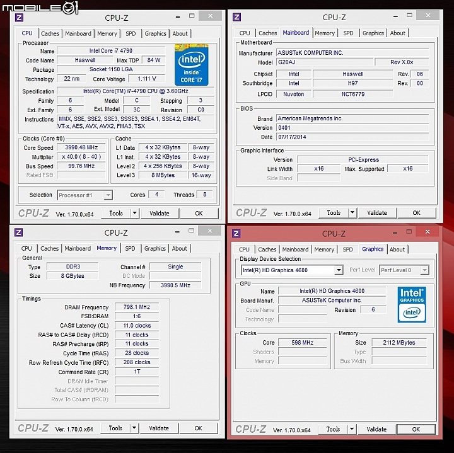Select About tab in the Mainboard window
This screenshot has width=454, height=453.
(x=397, y=33)
